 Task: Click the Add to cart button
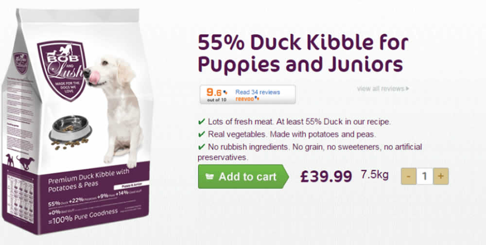(x=243, y=176)
